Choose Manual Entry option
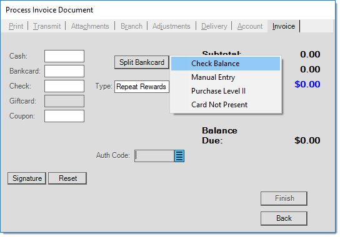 coord(226,77)
